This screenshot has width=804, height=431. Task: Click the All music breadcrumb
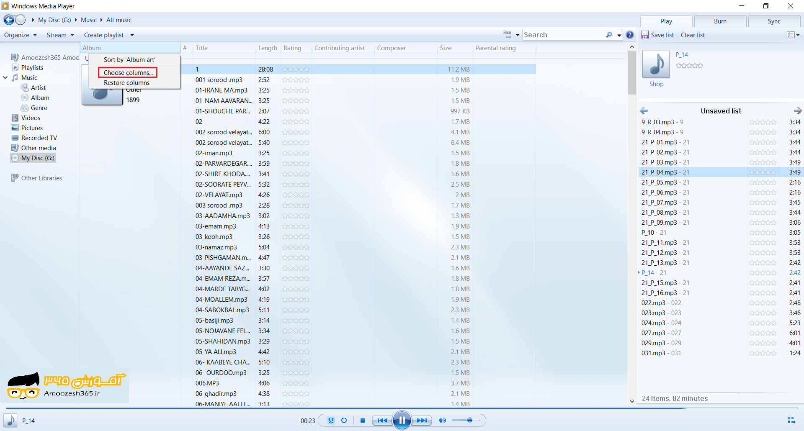pyautogui.click(x=119, y=20)
